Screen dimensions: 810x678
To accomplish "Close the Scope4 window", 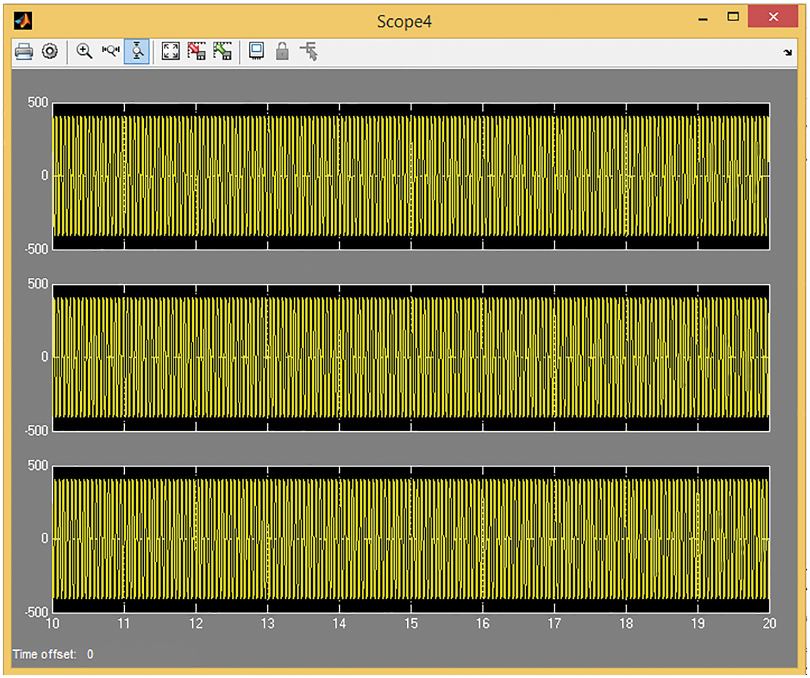I will click(x=773, y=17).
